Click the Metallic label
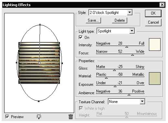This screenshot has width=168, height=123. pos(138,74)
